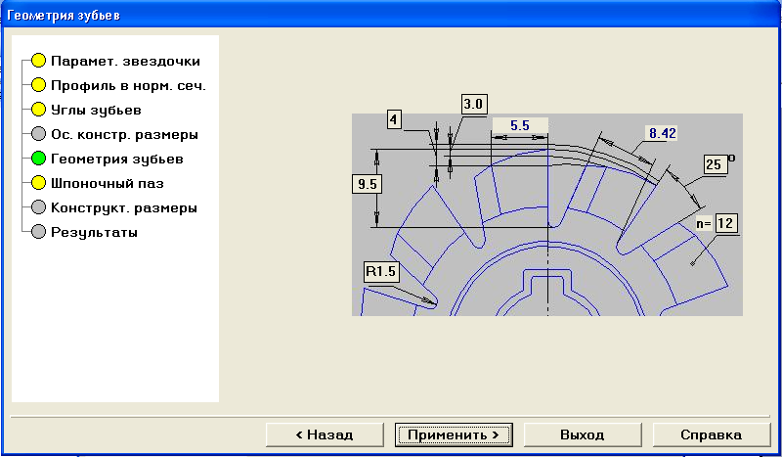782x457 pixels.
Task: Select the 8.42 dimension value
Action: [663, 133]
